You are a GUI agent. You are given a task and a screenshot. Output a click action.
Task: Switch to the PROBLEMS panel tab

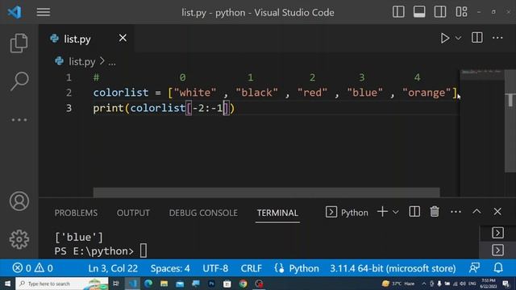76,213
